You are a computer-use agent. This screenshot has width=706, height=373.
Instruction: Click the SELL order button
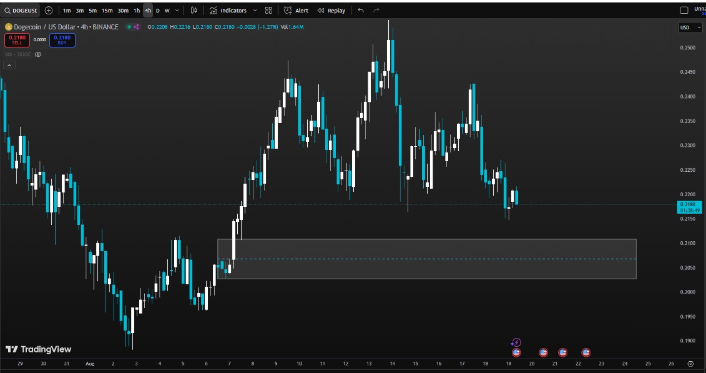click(17, 40)
